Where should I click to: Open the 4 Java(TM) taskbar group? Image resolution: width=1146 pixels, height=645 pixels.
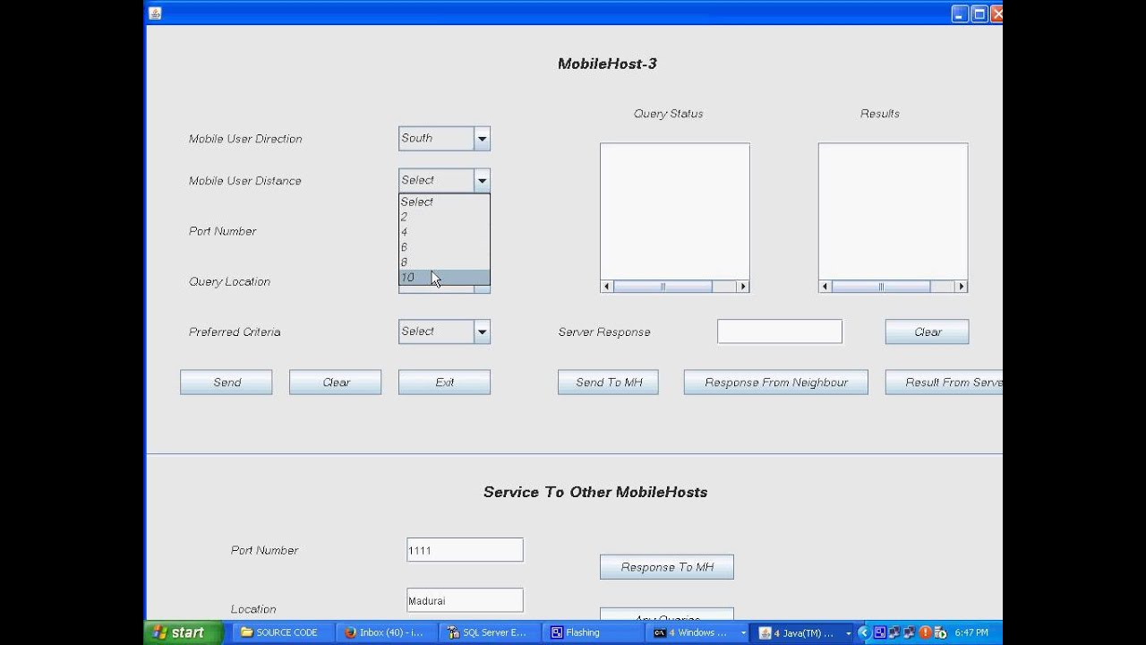tap(801, 632)
